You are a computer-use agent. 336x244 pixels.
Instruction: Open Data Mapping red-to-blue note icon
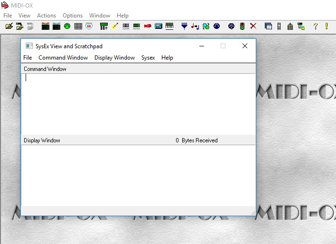[195, 26]
